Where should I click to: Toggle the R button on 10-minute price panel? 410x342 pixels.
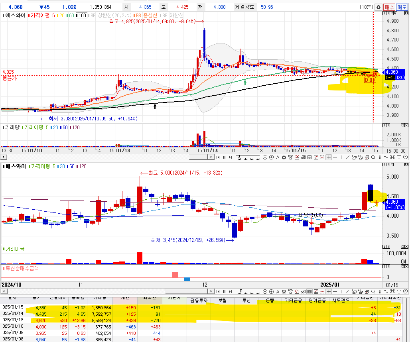tap(392, 13)
